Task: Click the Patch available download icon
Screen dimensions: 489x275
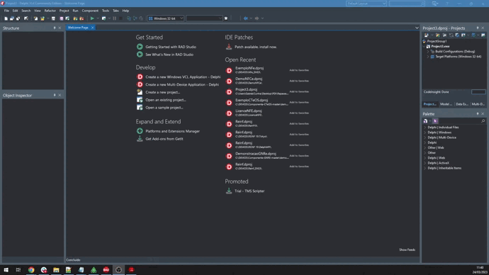Action: point(229,47)
